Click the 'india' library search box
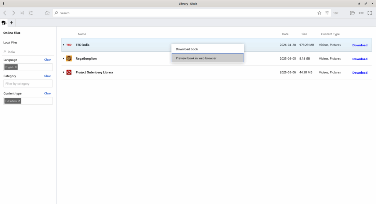 (x=28, y=52)
